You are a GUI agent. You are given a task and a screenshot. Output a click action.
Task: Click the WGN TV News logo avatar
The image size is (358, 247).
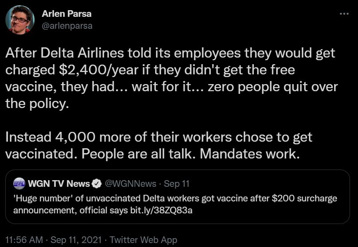[19, 183]
